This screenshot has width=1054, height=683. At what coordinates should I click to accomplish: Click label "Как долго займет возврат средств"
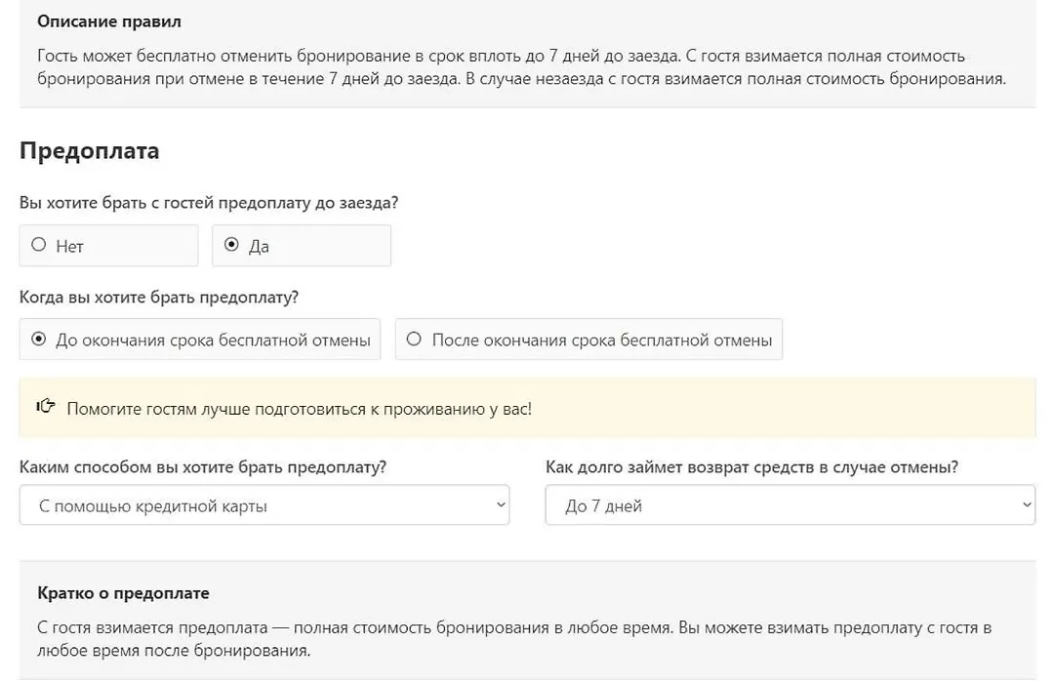(x=751, y=467)
